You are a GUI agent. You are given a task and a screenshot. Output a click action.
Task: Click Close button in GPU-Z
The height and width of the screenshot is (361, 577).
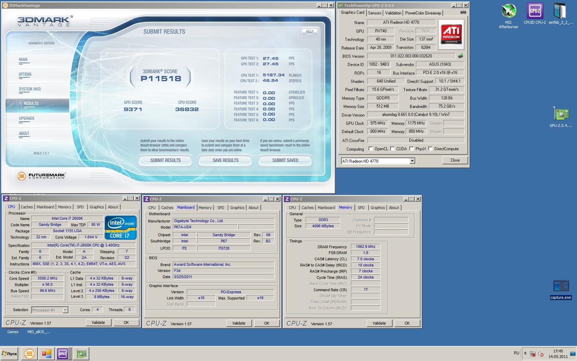455,160
